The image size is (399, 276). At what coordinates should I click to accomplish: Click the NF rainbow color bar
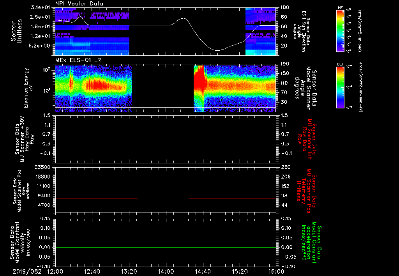341,30
